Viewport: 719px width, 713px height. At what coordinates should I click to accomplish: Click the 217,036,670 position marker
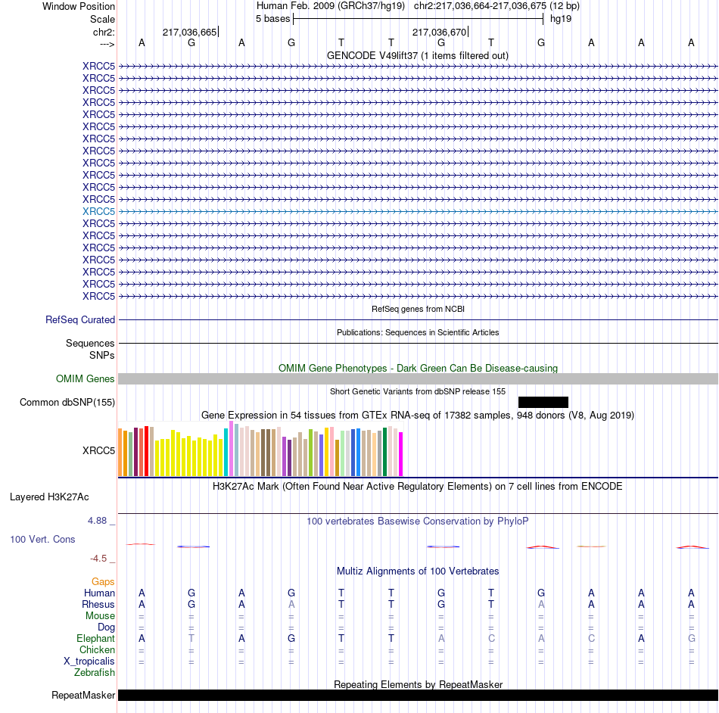click(x=440, y=32)
